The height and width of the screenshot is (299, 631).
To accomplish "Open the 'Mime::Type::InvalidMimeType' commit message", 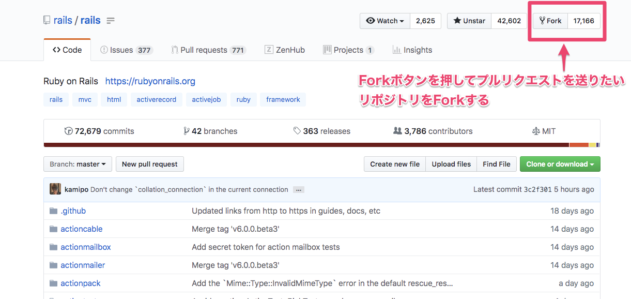I will [x=322, y=283].
